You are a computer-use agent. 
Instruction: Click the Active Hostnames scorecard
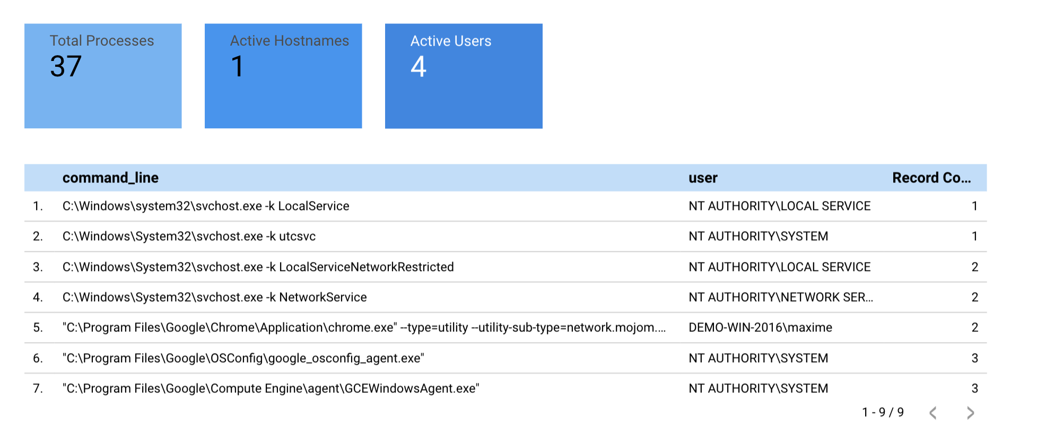point(283,76)
